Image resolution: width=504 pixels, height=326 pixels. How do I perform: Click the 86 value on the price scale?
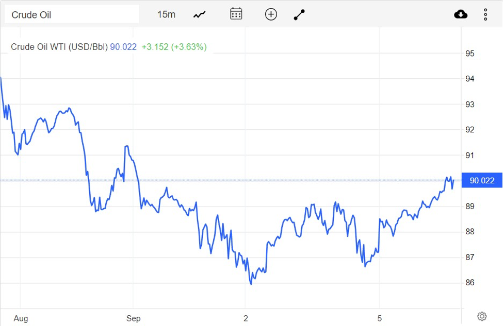pyautogui.click(x=469, y=281)
